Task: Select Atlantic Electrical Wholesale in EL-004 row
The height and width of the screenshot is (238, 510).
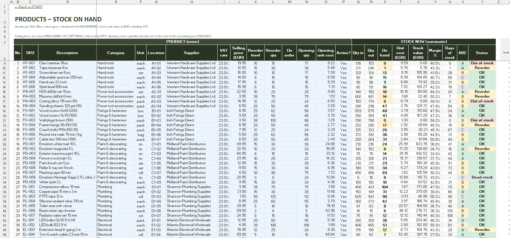Action: point(191,235)
